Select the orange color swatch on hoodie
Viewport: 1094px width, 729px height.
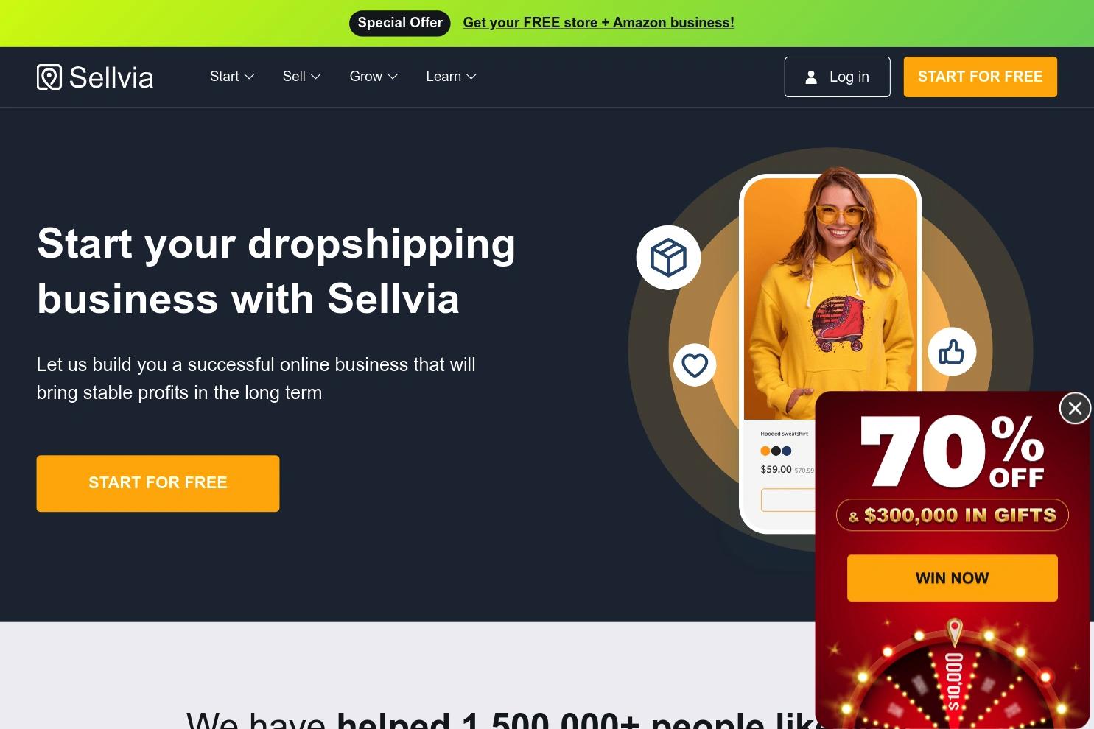[765, 451]
